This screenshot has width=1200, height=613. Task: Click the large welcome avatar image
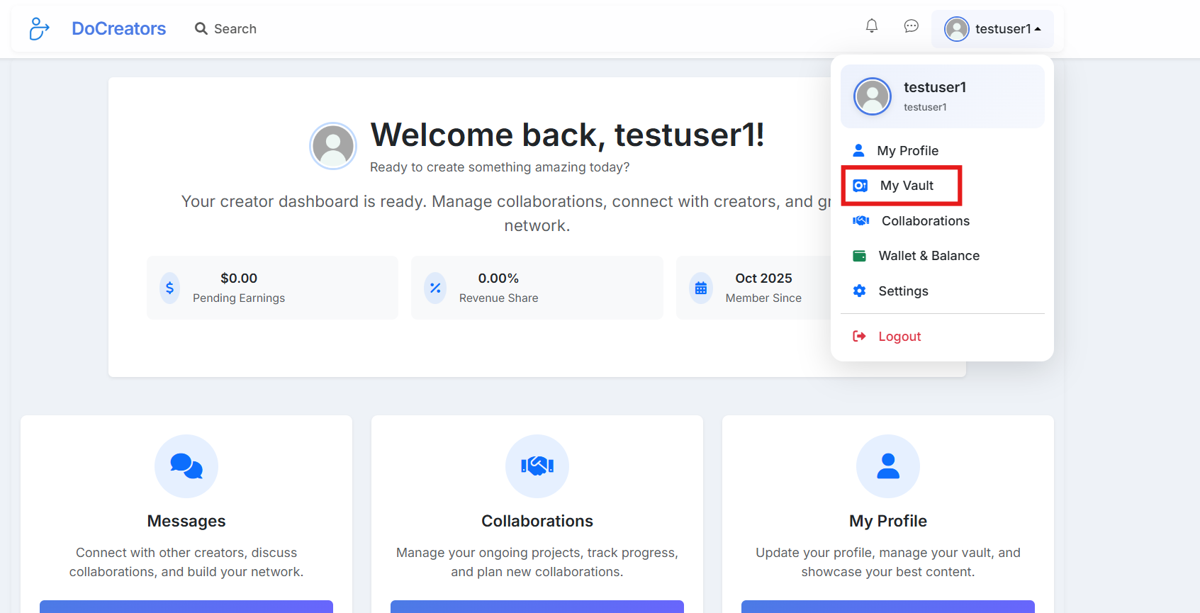coord(333,146)
